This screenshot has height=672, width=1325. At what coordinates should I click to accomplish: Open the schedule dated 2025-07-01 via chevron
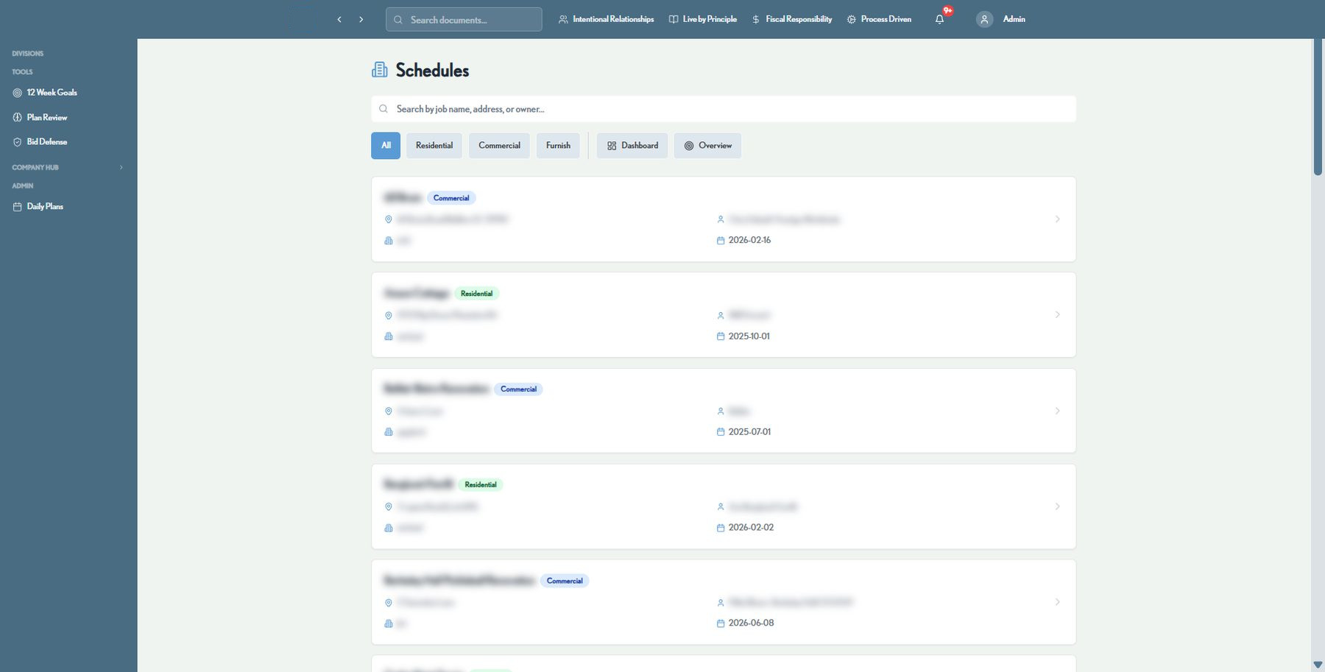tap(1058, 411)
